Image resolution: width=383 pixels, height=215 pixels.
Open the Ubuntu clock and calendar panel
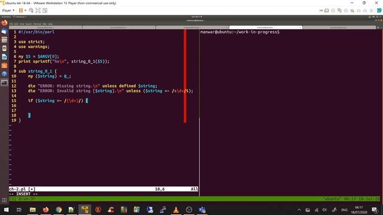pyautogui.click(x=197, y=17)
